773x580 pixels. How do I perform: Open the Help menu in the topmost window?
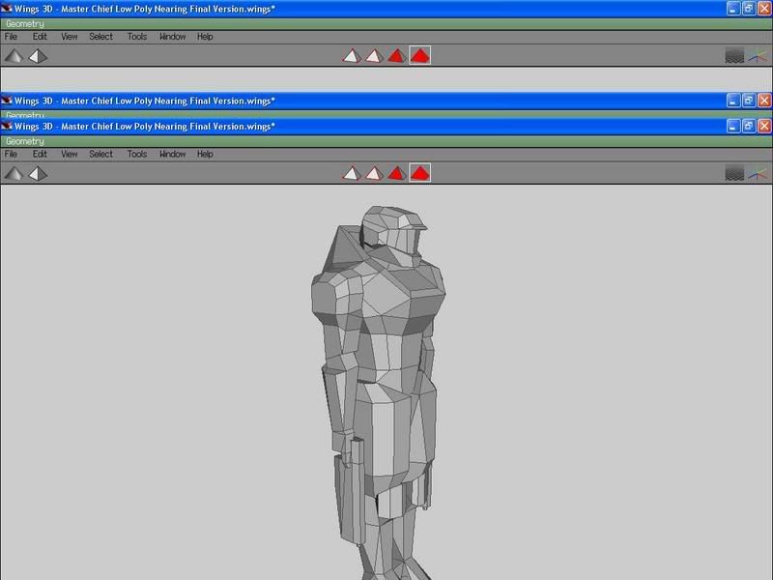pyautogui.click(x=205, y=37)
